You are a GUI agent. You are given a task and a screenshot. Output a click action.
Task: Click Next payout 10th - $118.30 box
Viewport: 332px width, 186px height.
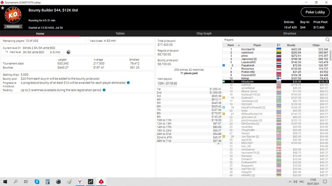point(167,84)
